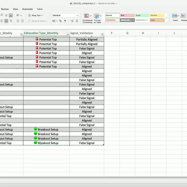Open Signal_Validation filter dropdown
This screenshot has height=187, width=187.
tap(102, 34)
